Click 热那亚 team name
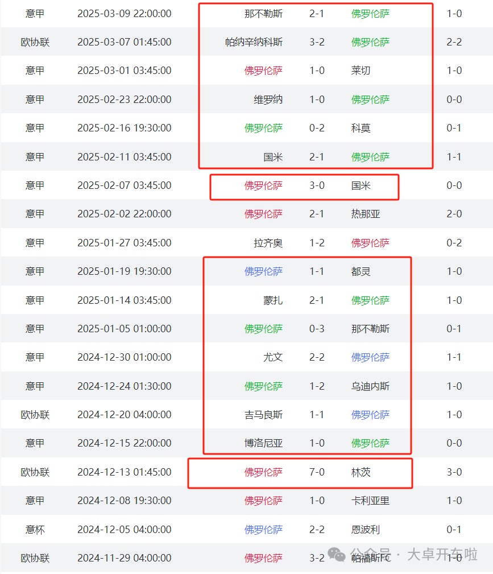The height and width of the screenshot is (574, 493). (x=366, y=214)
